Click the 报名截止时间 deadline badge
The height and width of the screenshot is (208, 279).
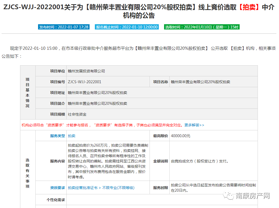point(127,27)
